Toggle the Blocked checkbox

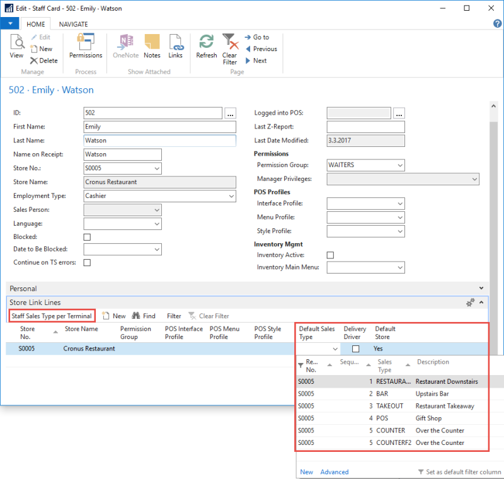click(87, 237)
